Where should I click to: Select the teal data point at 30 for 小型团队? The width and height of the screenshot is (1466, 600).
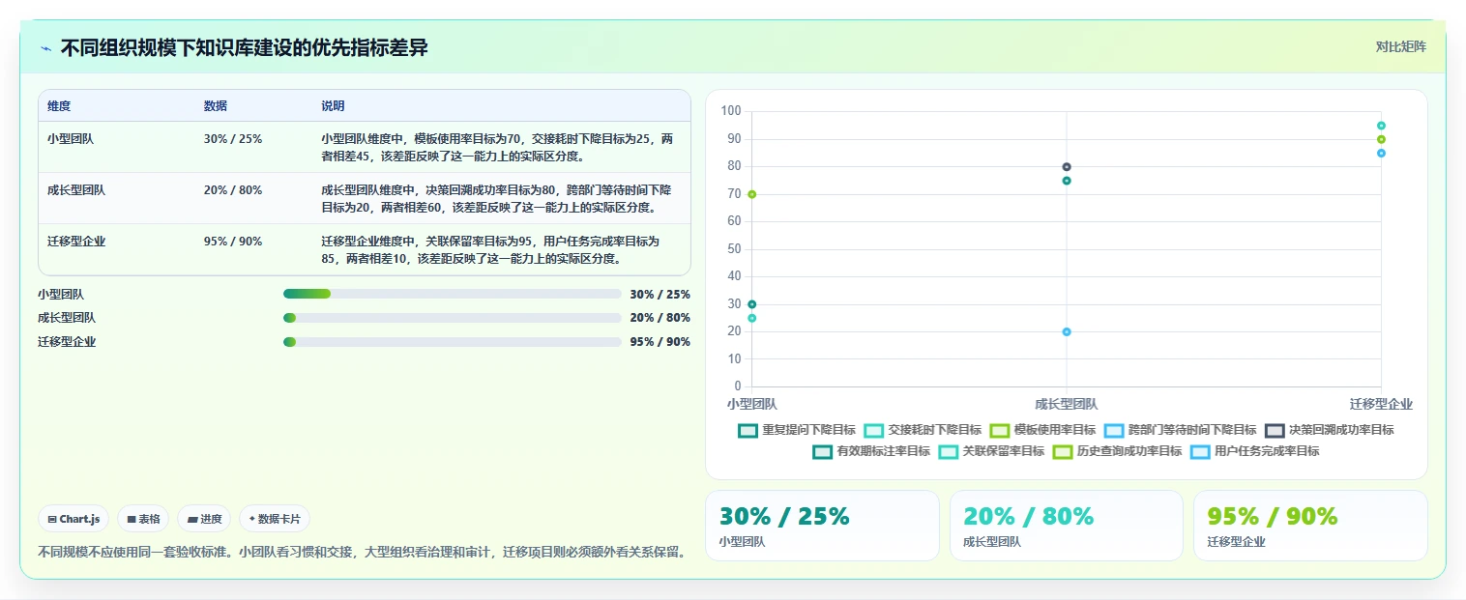pos(751,304)
